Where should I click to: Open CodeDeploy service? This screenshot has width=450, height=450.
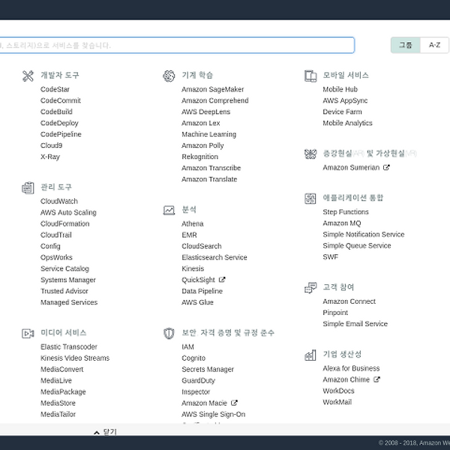coord(59,123)
